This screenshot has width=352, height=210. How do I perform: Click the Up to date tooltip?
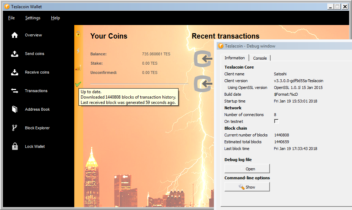click(x=129, y=97)
